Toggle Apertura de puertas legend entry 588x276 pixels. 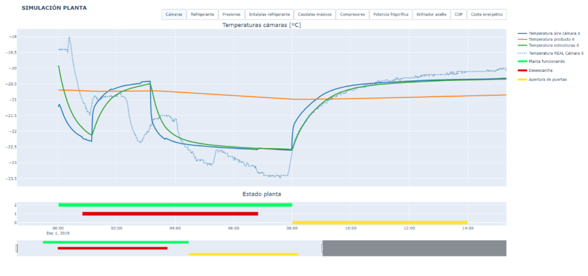click(x=547, y=79)
